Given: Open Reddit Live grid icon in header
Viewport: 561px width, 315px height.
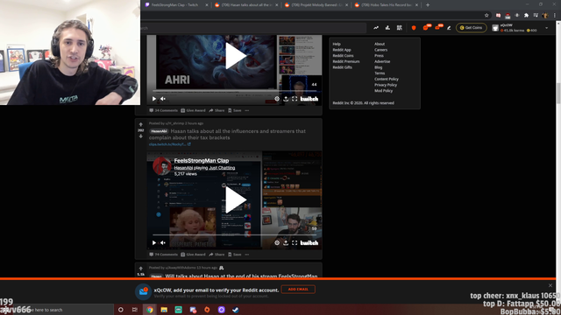Looking at the screenshot, I should 400,27.
